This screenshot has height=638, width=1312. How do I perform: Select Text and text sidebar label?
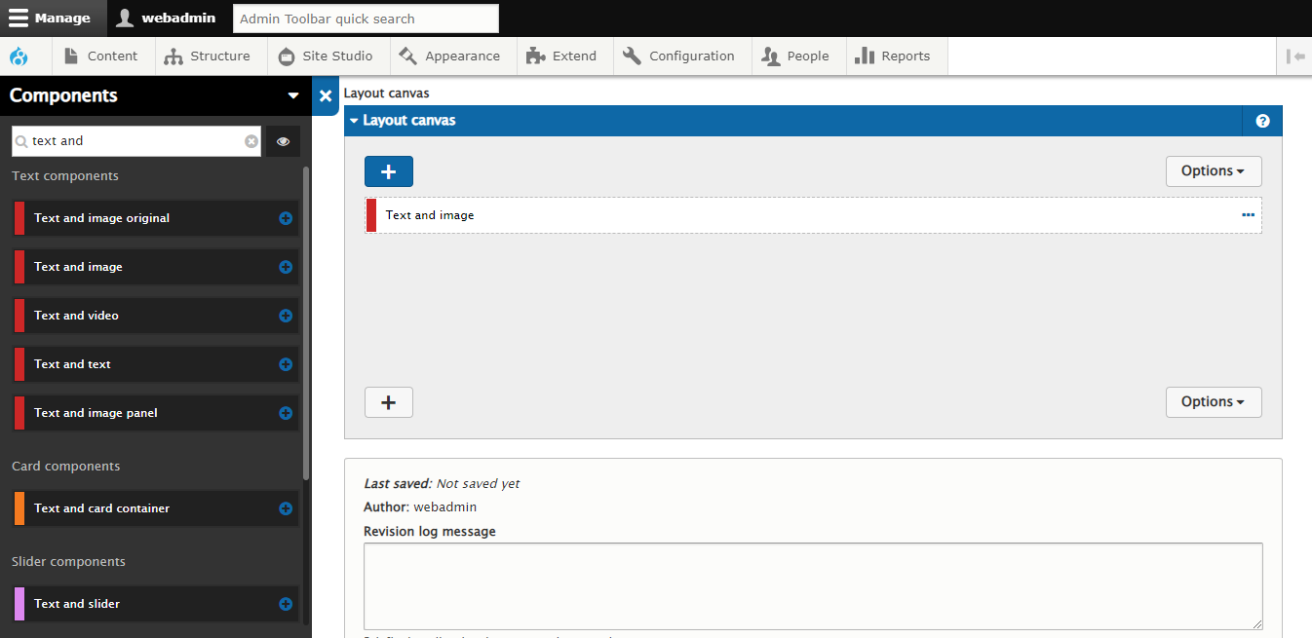[x=72, y=364]
